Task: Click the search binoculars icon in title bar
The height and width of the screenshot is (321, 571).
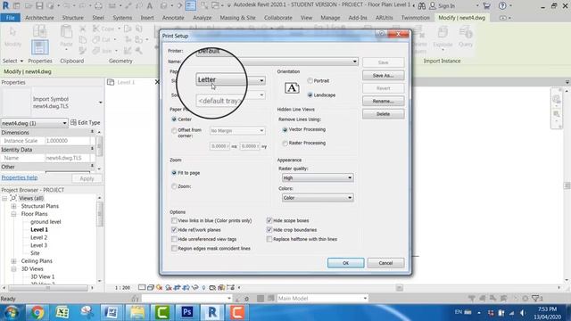Action: [x=422, y=6]
